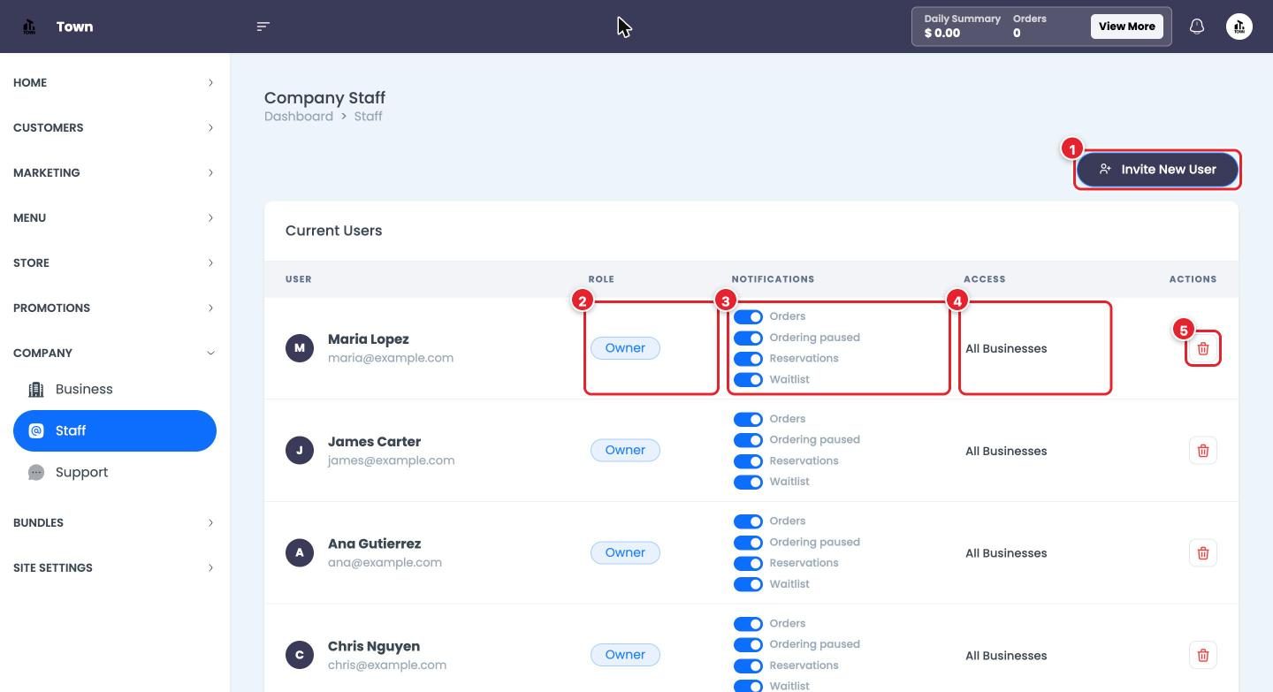The image size is (1273, 692).
Task: Delete Chris Nguyen with trash icon
Action: [1203, 655]
